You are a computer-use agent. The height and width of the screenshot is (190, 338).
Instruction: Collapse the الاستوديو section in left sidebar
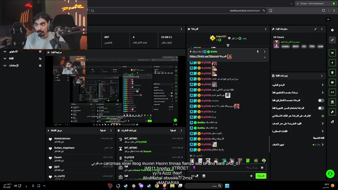click(5, 52)
